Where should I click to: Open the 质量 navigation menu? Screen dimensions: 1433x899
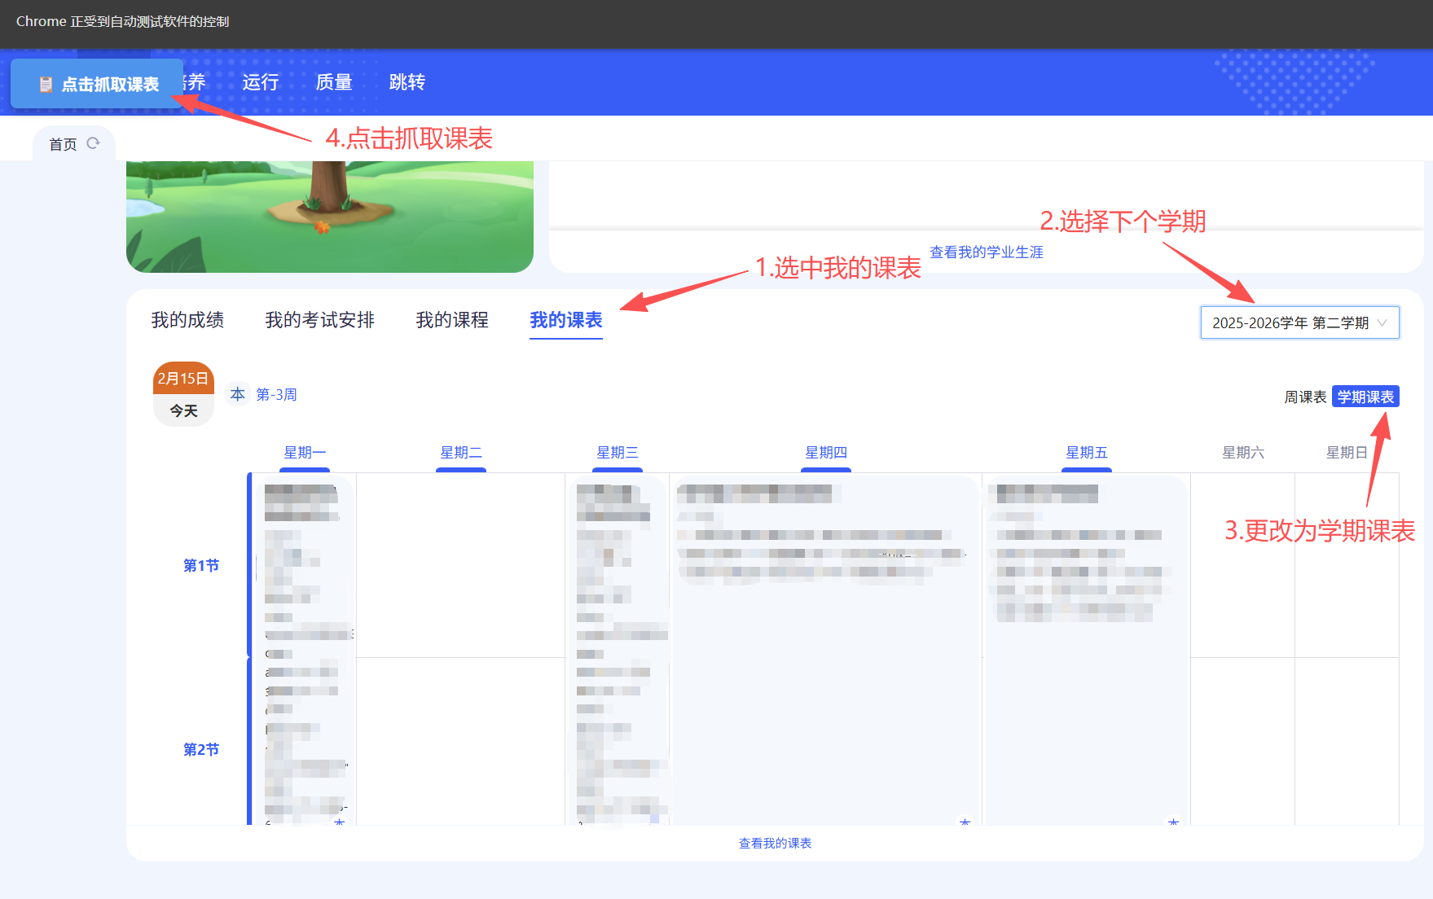point(333,82)
